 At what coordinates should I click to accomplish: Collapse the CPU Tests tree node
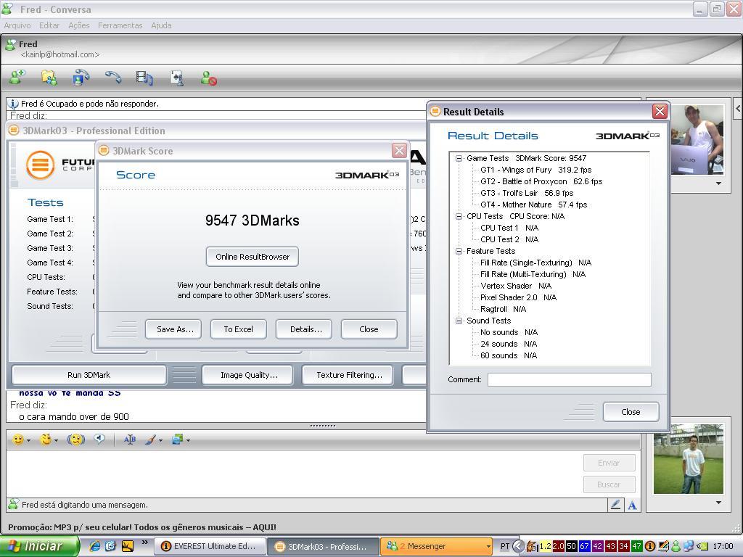tap(459, 216)
